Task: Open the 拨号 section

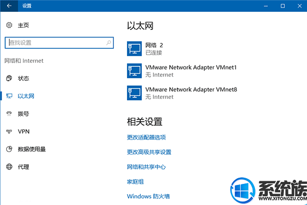Action: click(23, 114)
